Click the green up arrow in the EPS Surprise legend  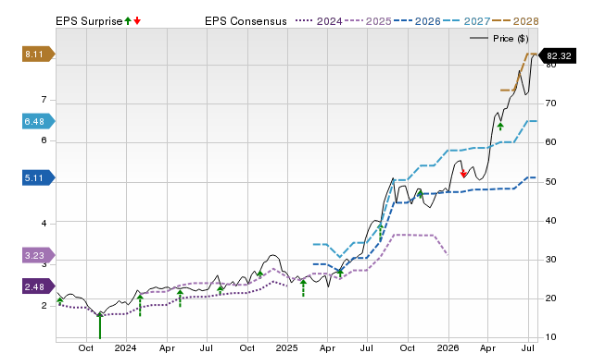click(128, 20)
